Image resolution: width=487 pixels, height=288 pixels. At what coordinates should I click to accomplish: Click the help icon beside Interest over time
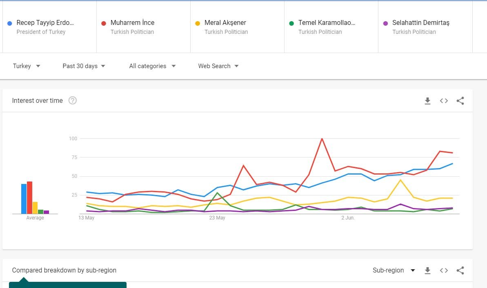pyautogui.click(x=72, y=100)
